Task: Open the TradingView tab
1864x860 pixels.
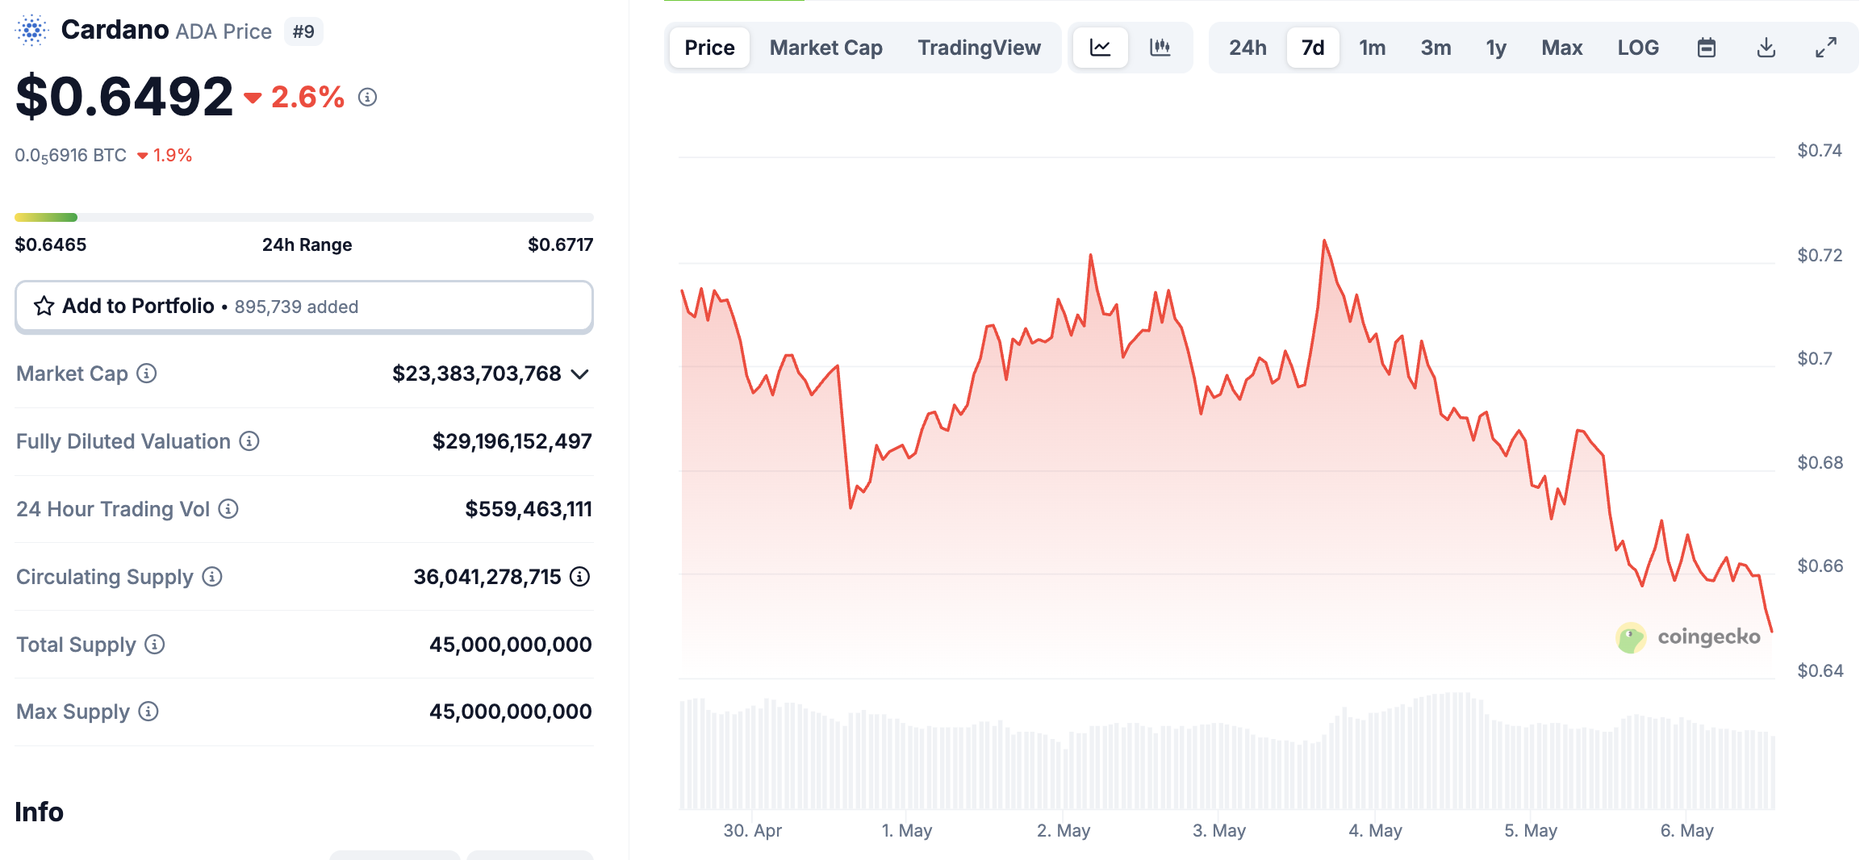Action: coord(979,48)
